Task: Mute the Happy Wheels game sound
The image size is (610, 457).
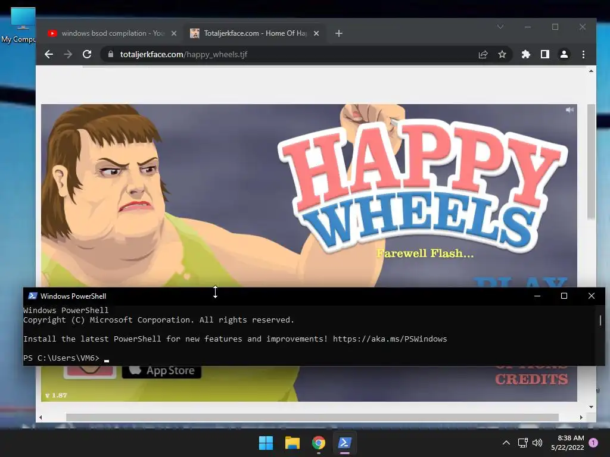Action: coord(569,110)
